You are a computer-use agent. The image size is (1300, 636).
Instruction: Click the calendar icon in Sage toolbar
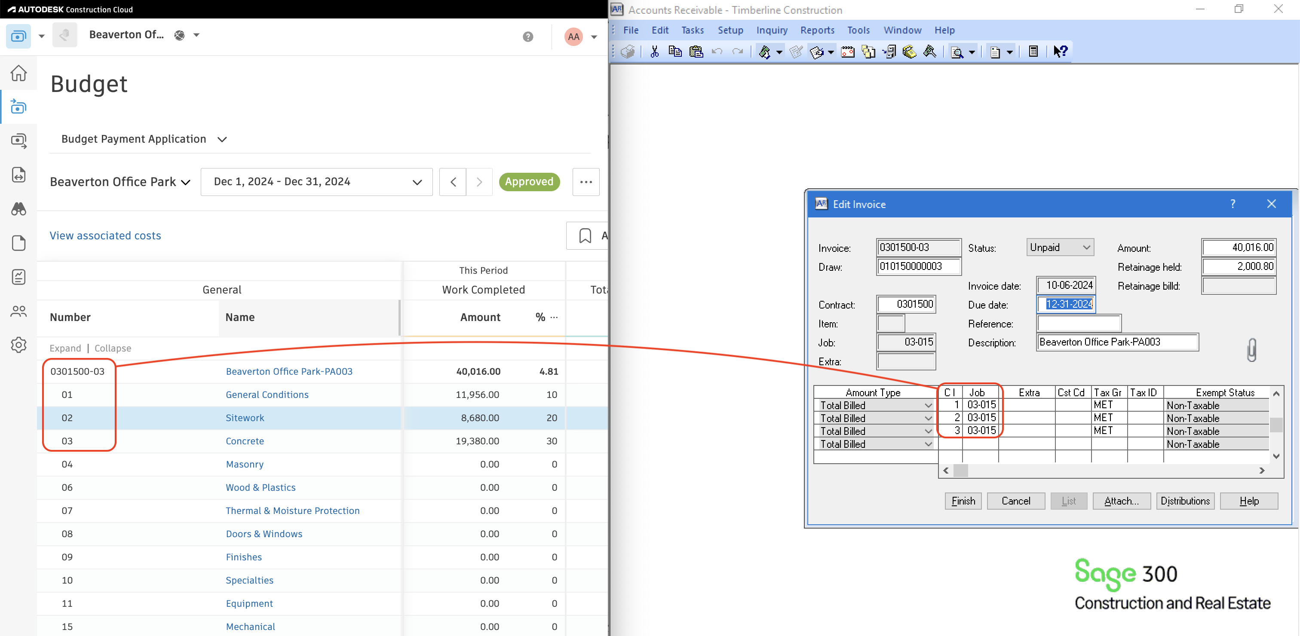(x=848, y=52)
